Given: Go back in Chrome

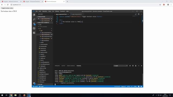Looking at the screenshot, I should (x=2, y=5).
